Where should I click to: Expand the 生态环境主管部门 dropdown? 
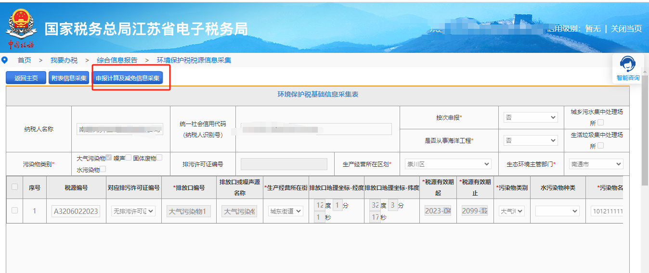596,164
